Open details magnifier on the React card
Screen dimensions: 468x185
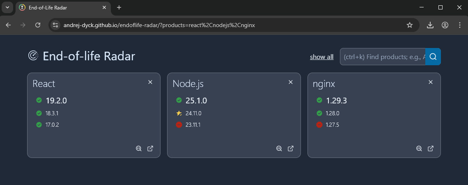pos(139,148)
